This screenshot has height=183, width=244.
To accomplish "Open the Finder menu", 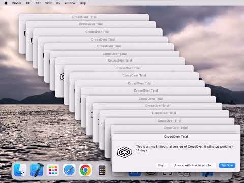I will tap(17, 3).
